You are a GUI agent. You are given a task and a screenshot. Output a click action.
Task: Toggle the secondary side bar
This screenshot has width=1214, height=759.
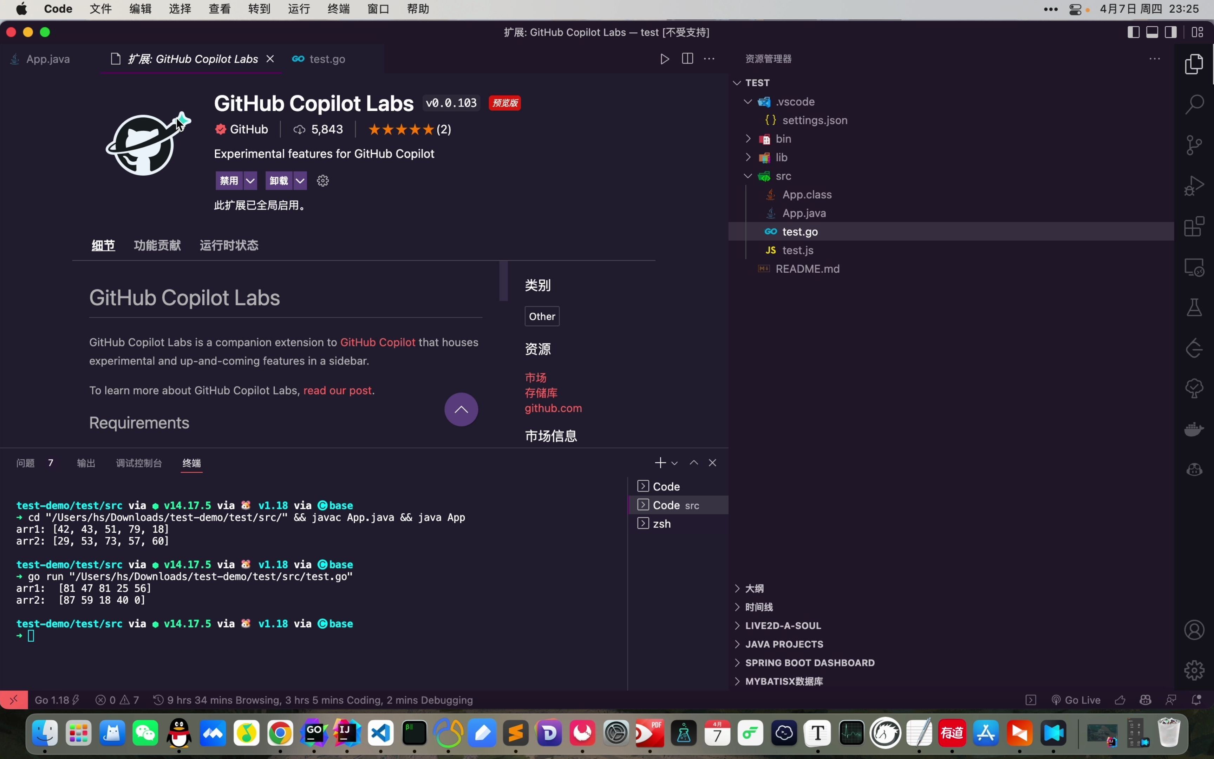pyautogui.click(x=1171, y=32)
